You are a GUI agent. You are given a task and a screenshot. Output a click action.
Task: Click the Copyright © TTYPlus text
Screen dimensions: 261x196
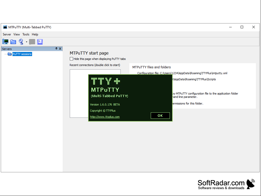pyautogui.click(x=103, y=111)
